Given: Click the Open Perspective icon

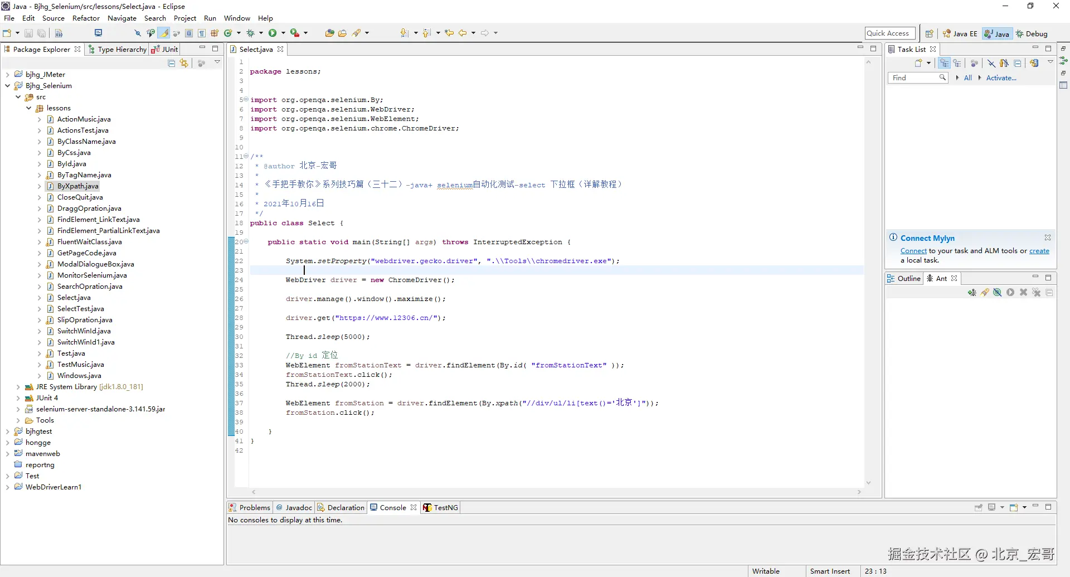Looking at the screenshot, I should [x=929, y=33].
